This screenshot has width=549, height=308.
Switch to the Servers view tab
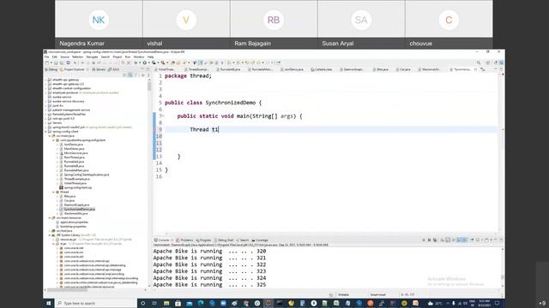(99, 69)
